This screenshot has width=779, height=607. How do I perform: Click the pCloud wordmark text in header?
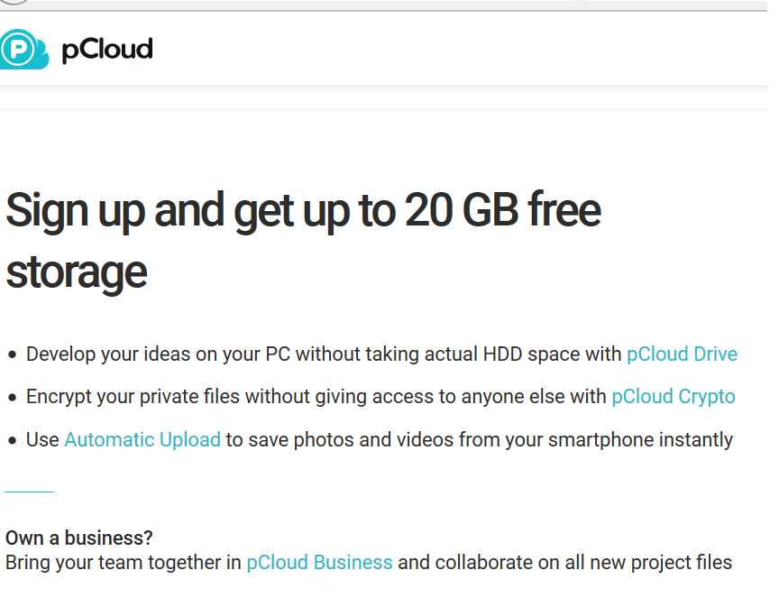click(106, 50)
